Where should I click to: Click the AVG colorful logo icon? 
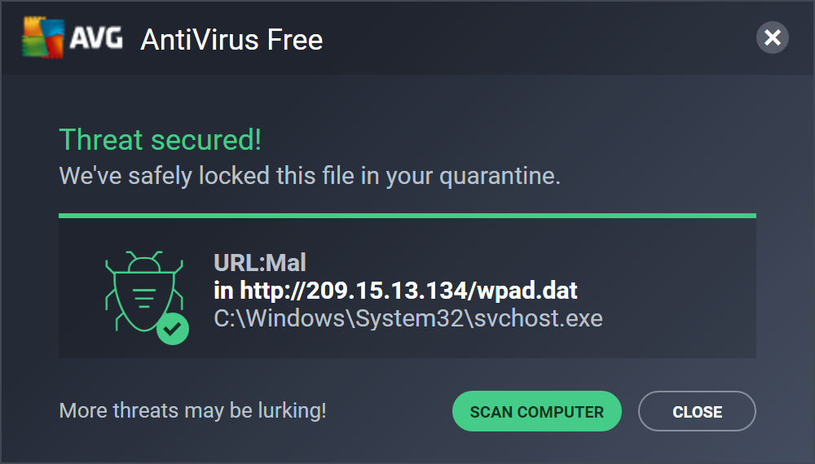pyautogui.click(x=42, y=37)
